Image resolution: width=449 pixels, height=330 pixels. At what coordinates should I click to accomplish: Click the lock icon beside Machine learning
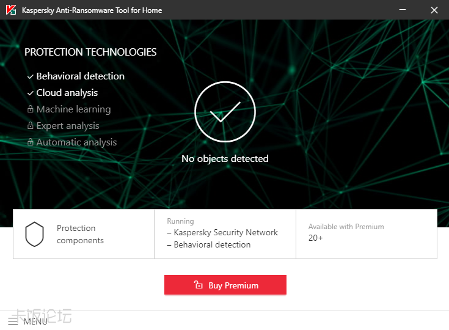tap(30, 109)
